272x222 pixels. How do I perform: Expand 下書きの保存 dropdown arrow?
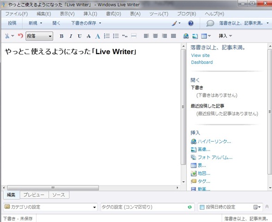[100, 23]
